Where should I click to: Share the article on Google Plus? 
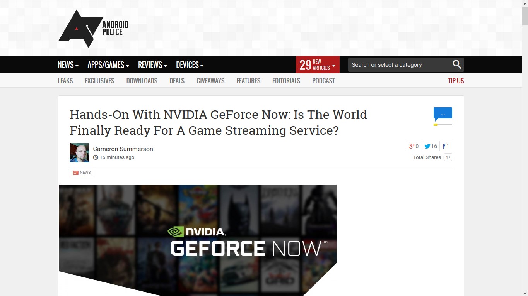[x=413, y=146]
